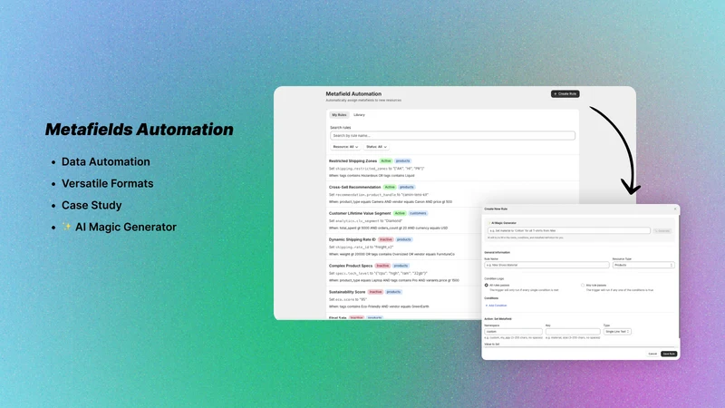This screenshot has height=408, width=725.
Task: Click the Add Condition link
Action: pyautogui.click(x=496, y=306)
